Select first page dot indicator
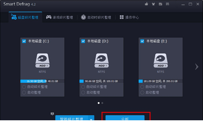The width and height of the screenshot is (203, 125). tap(99, 103)
